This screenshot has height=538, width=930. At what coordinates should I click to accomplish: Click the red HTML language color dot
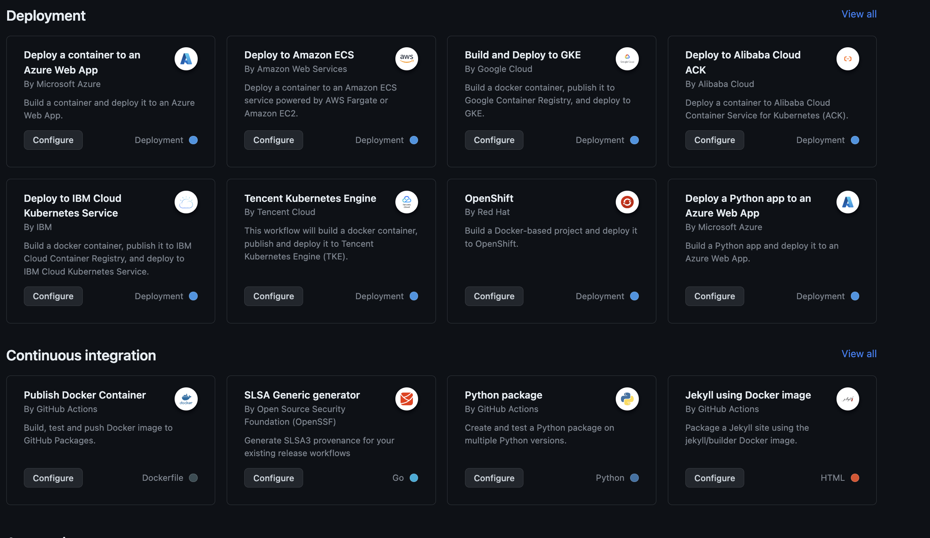point(855,478)
